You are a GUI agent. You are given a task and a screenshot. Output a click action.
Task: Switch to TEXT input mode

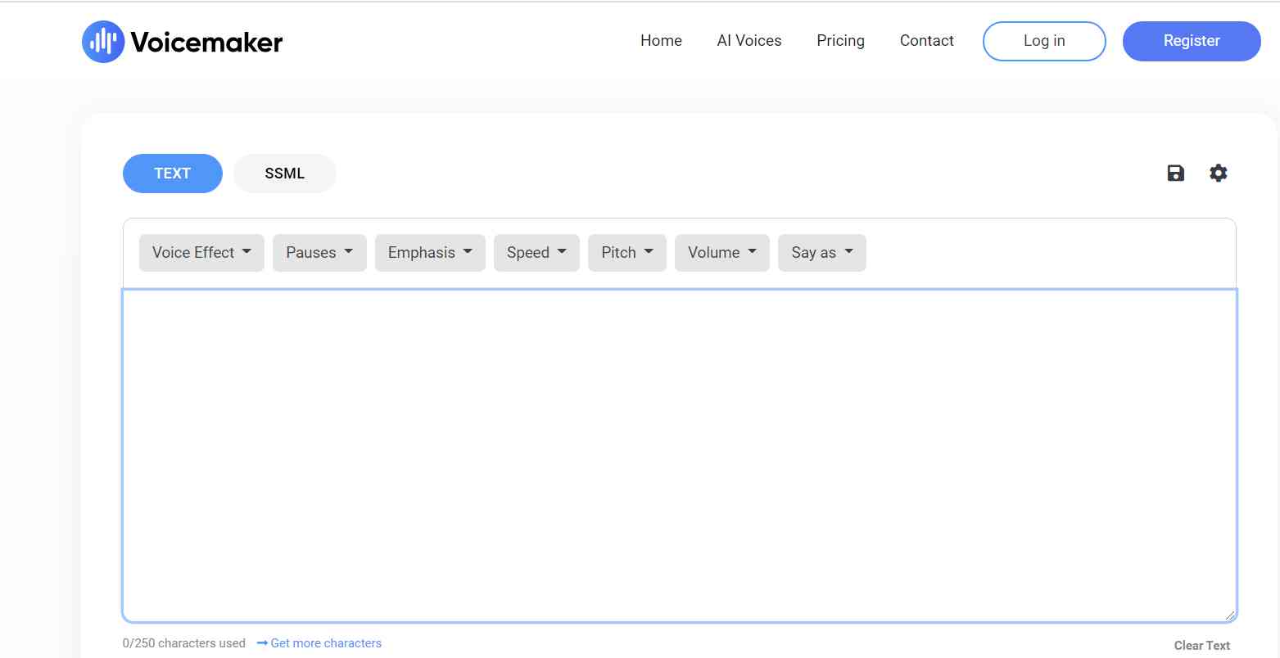[x=173, y=174]
